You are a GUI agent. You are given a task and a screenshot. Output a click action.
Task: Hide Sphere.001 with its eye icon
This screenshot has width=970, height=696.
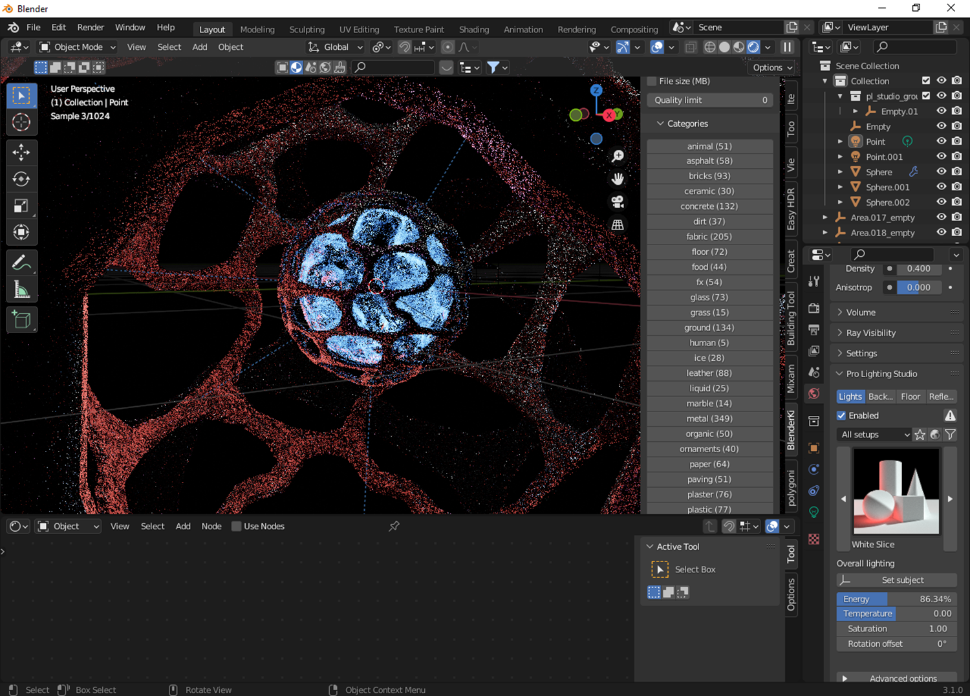(942, 187)
